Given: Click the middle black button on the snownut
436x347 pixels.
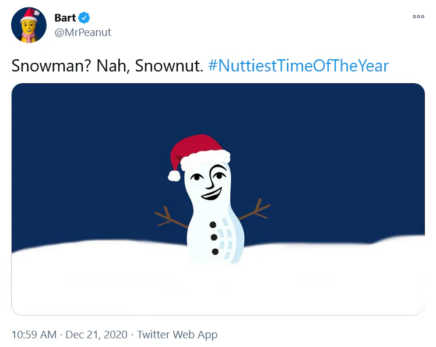Looking at the screenshot, I should pos(214,238).
